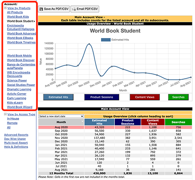Viewport: 195px width, 180px height.
Task: Sort by Content Views column heading
Action: pos(153,122)
